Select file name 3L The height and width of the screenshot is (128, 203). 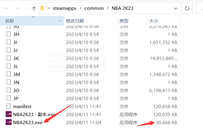pyautogui.click(x=16, y=67)
